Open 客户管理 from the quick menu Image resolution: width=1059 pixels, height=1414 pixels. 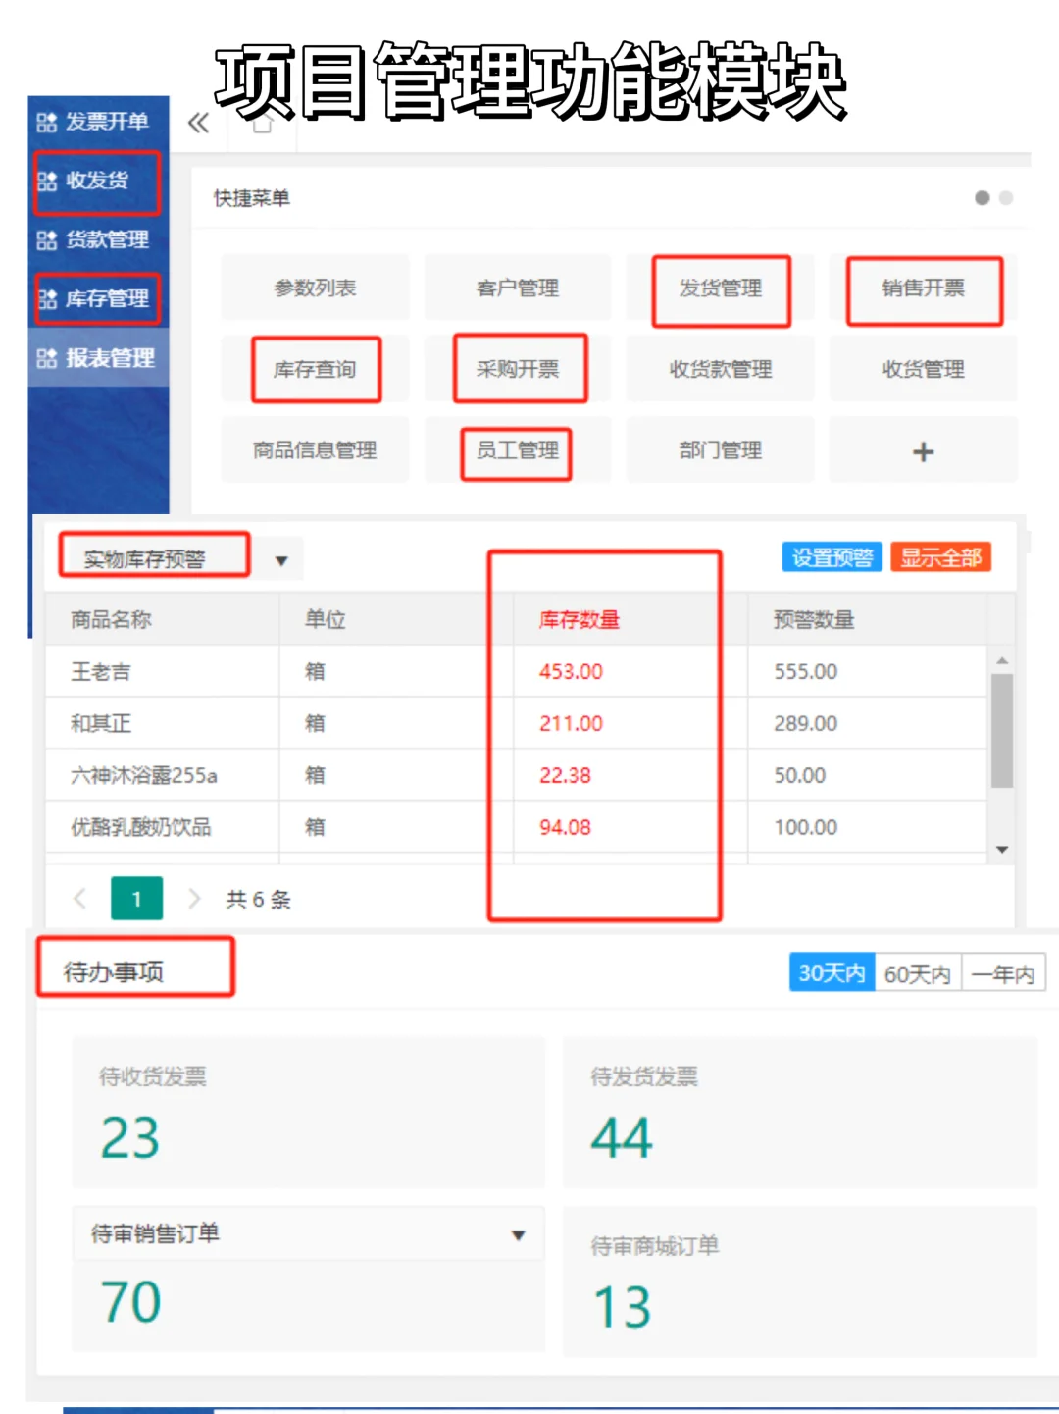(x=517, y=288)
